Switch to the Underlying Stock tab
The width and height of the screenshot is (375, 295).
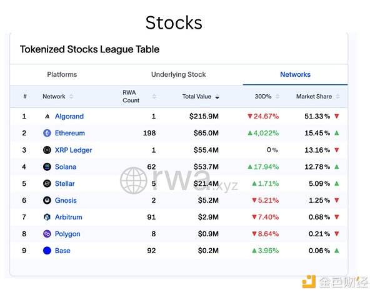178,75
